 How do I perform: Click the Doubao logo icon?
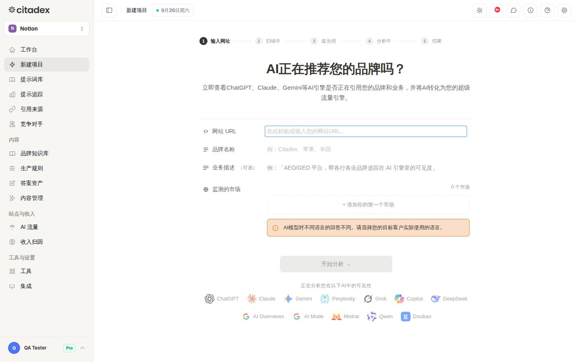click(405, 317)
